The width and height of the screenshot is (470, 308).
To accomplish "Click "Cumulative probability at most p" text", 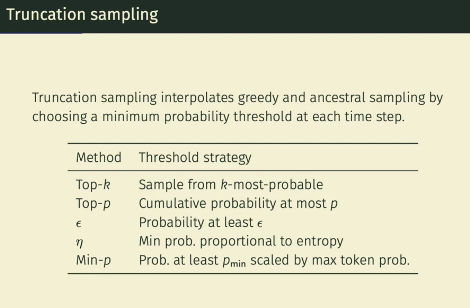I will tap(238, 203).
